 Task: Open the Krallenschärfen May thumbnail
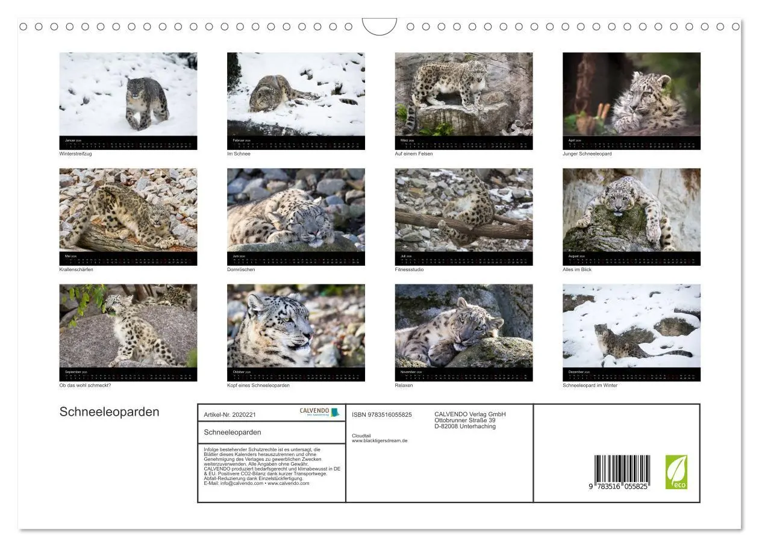(128, 217)
